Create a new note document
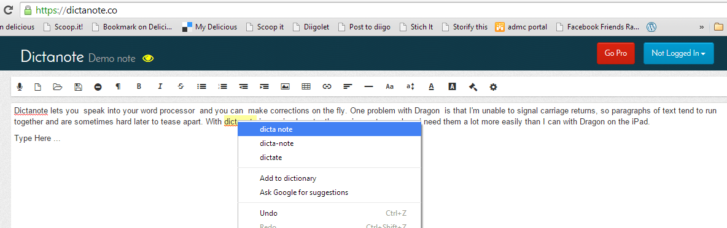Viewport: 727px width, 228px height. [38, 86]
